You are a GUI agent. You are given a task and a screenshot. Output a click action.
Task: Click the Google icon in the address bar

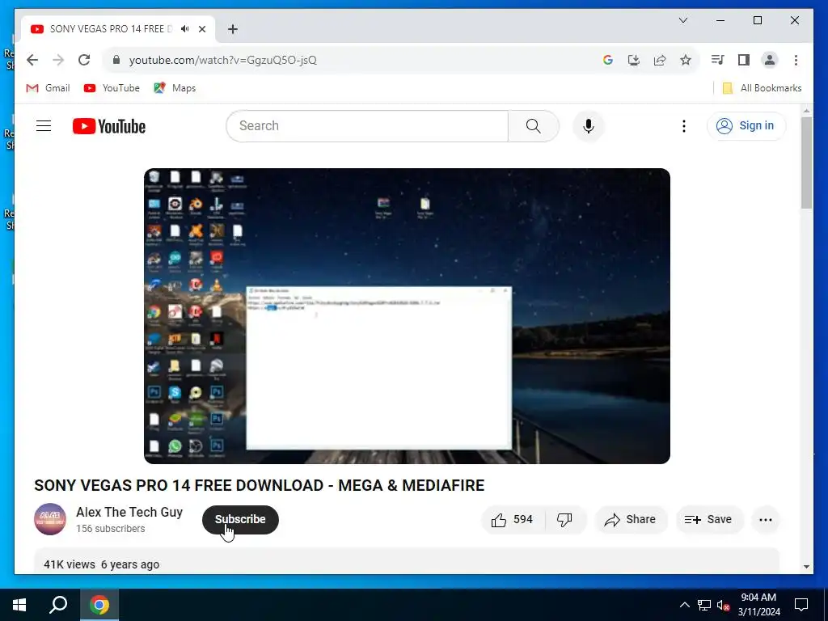click(x=608, y=60)
